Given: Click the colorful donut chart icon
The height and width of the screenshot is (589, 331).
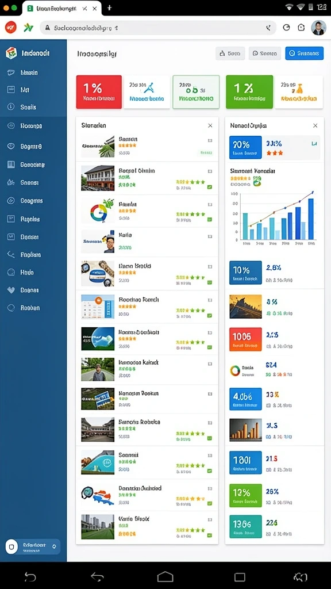Looking at the screenshot, I should coord(235,371).
